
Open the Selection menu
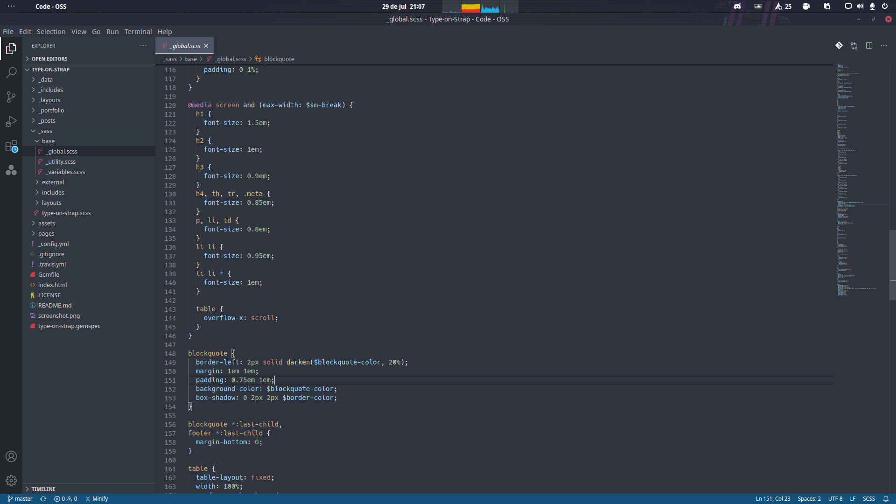coord(51,32)
